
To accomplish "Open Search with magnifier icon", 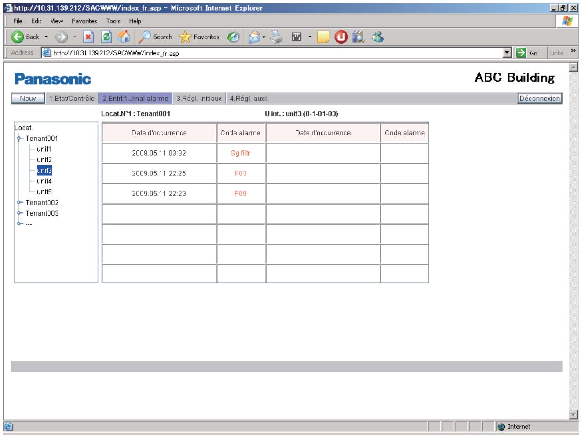I will 144,37.
